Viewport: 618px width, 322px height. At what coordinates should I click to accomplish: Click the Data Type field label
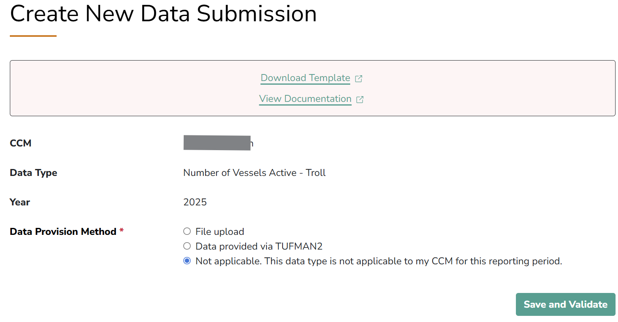pyautogui.click(x=34, y=173)
